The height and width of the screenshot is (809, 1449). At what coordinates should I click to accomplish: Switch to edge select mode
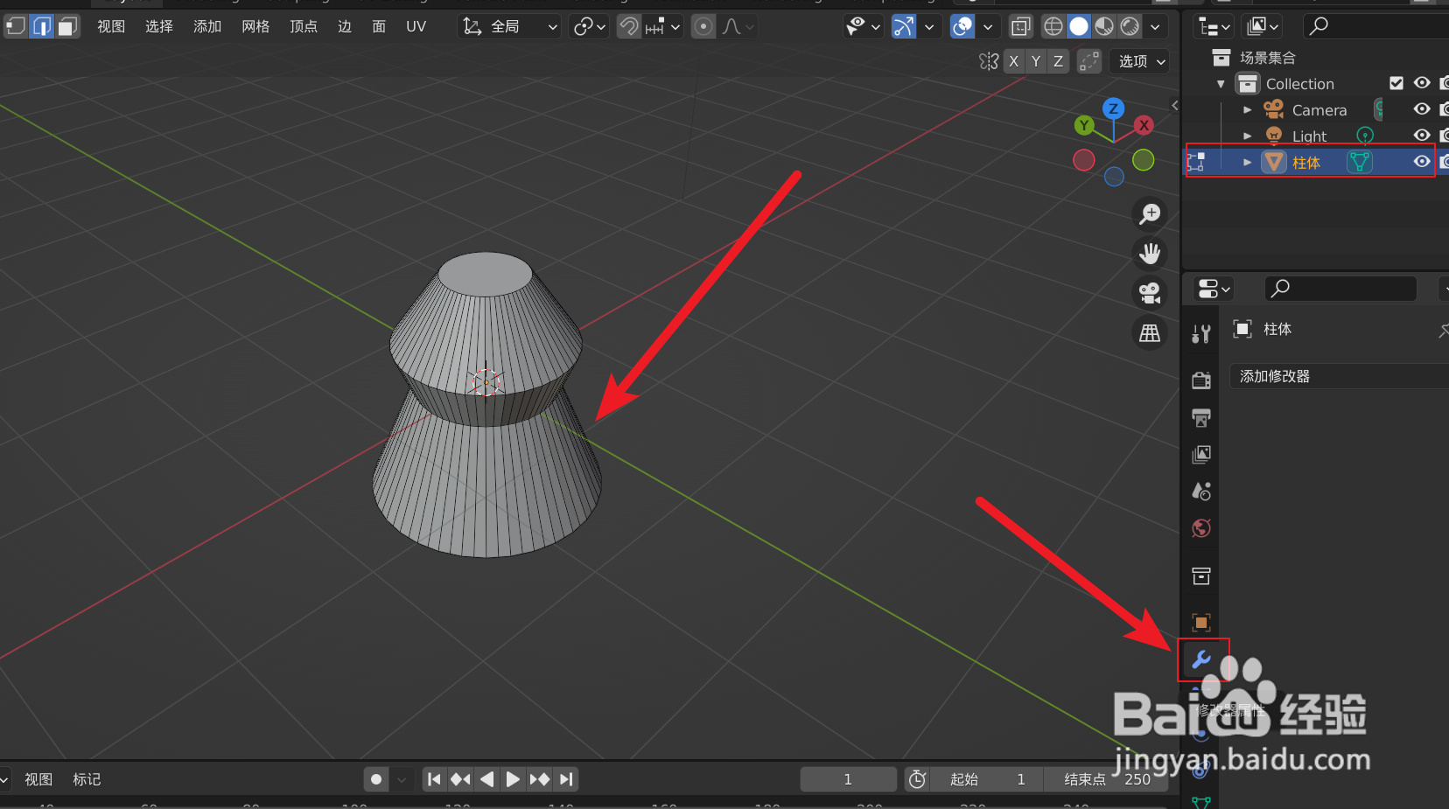coord(41,26)
